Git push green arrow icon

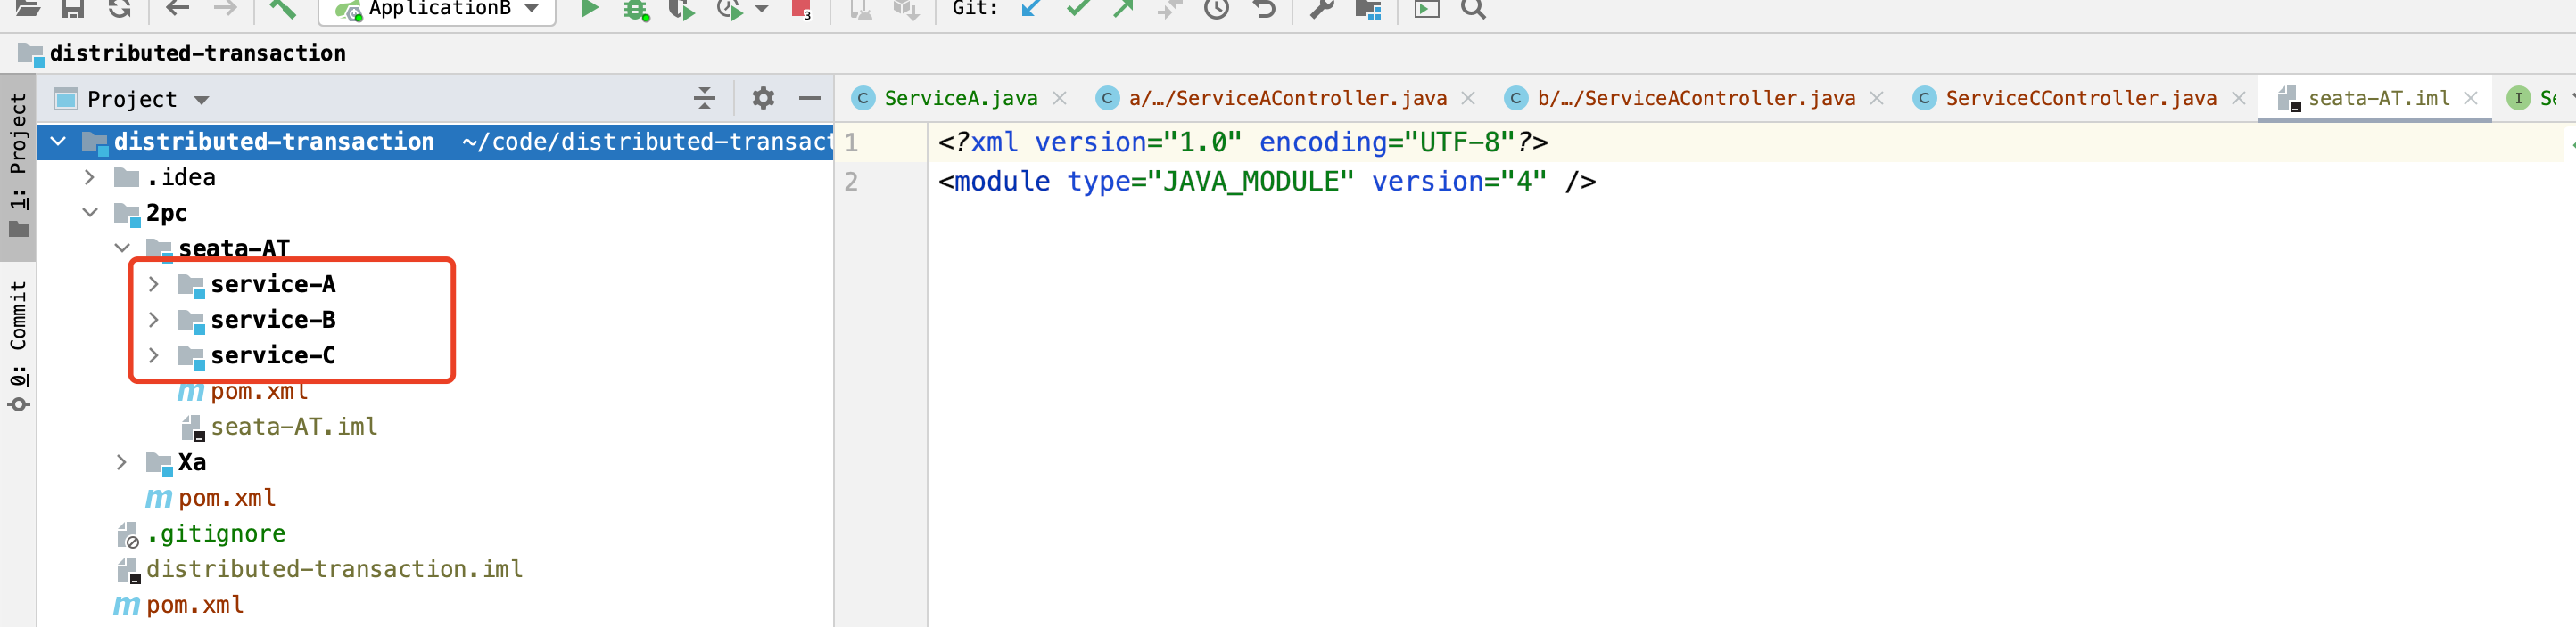point(1123,9)
